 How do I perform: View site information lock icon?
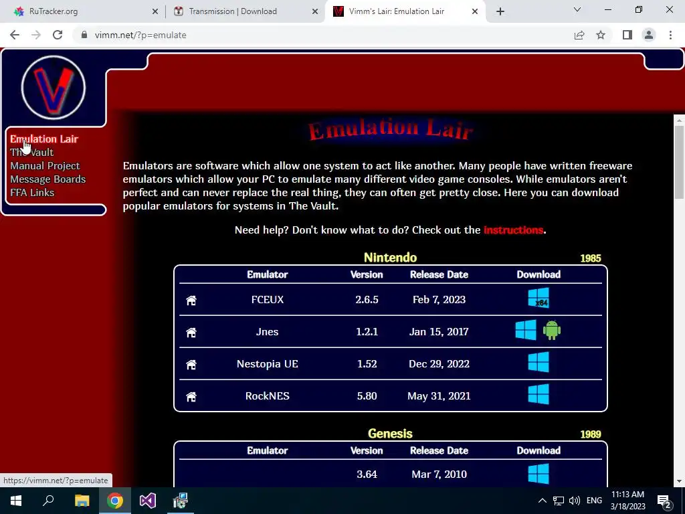(x=84, y=35)
